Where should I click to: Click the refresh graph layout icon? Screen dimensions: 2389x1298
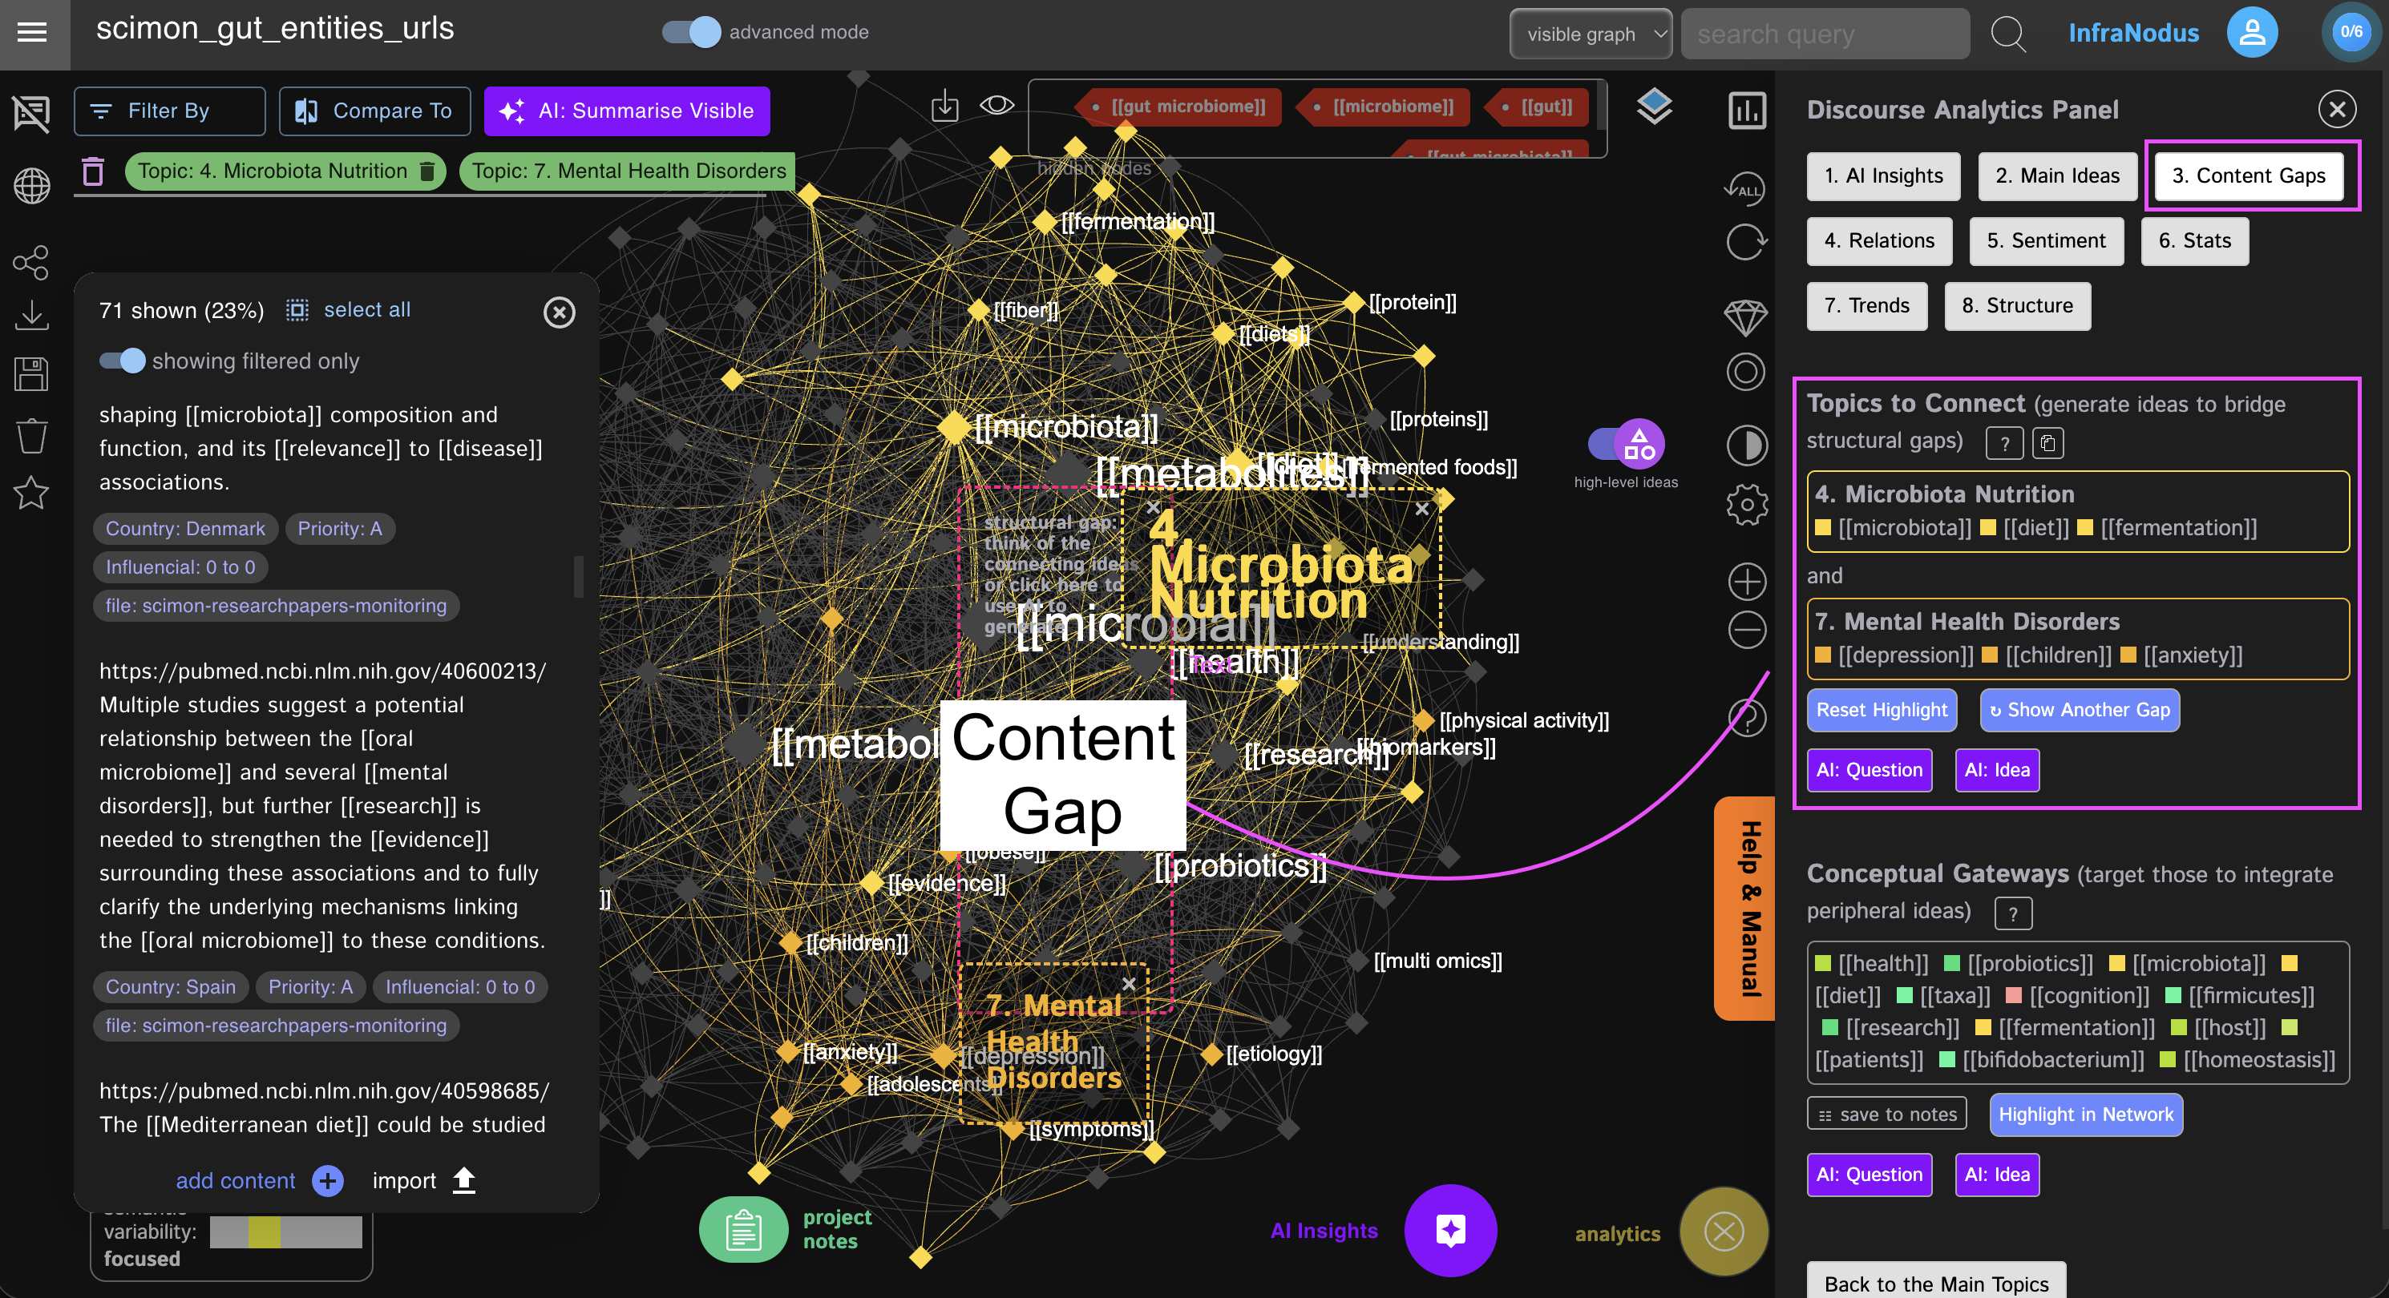[x=1746, y=244]
